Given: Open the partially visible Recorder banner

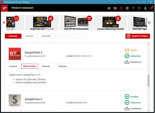Looking at the screenshot, I should [15, 23].
